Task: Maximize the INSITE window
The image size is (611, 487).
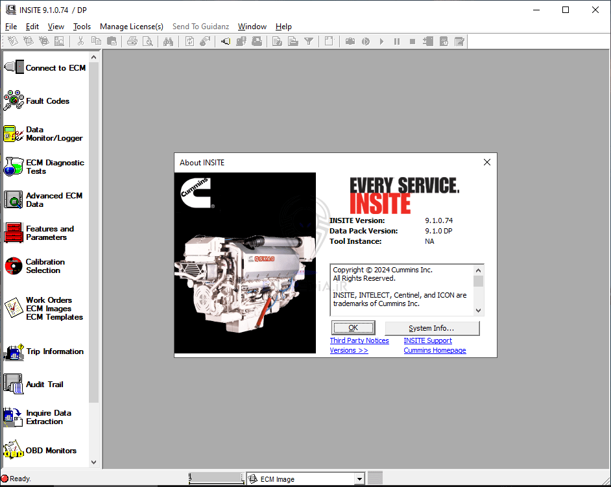Action: coord(566,10)
